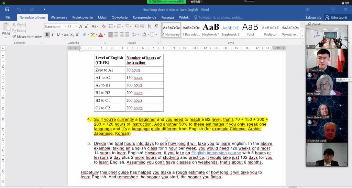This screenshot has height=188, width=352.
Task: Increase the paragraph indent
Action: point(142,27)
